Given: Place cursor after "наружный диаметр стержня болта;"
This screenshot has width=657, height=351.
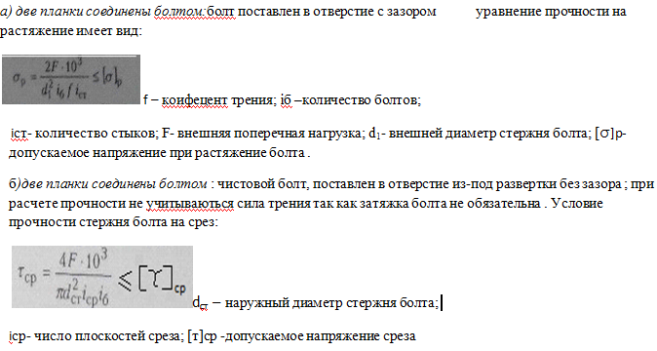Looking at the screenshot, I should click(x=440, y=302).
